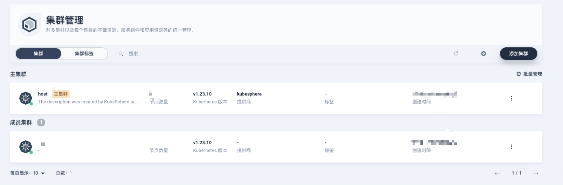Refresh the cluster list
The image size is (563, 185).
tap(456, 53)
